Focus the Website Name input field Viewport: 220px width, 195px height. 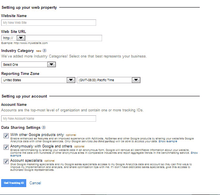(x=48, y=23)
